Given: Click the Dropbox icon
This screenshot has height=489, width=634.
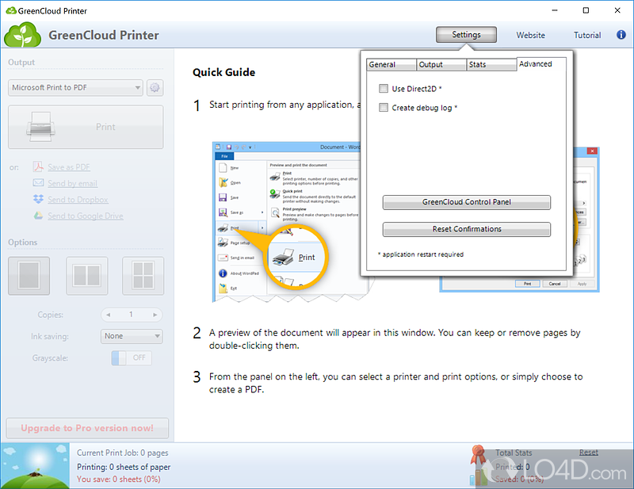Looking at the screenshot, I should [x=38, y=199].
